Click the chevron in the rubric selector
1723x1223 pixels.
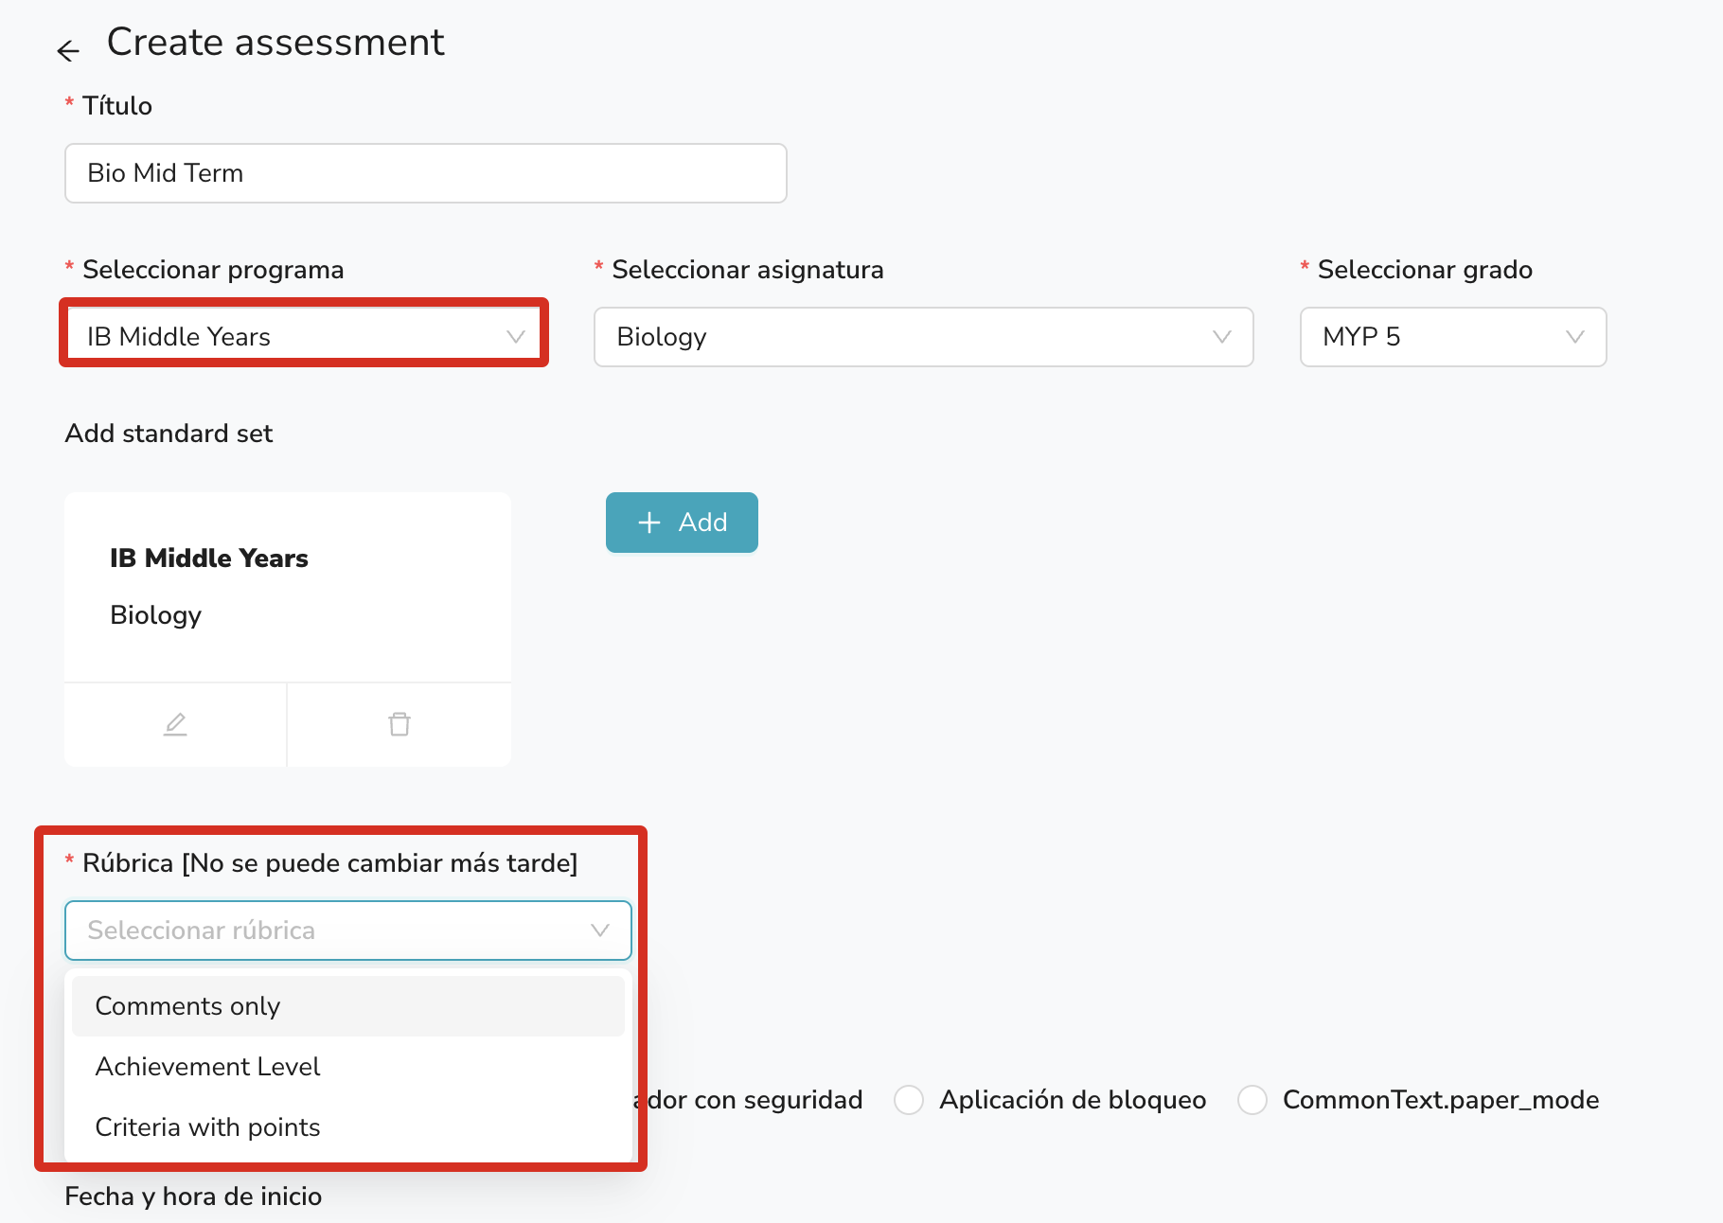[600, 931]
